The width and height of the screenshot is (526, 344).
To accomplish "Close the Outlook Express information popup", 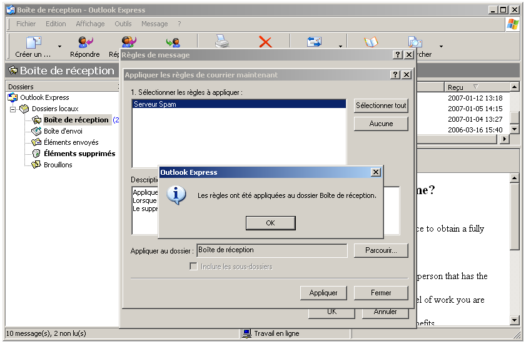I will click(376, 172).
